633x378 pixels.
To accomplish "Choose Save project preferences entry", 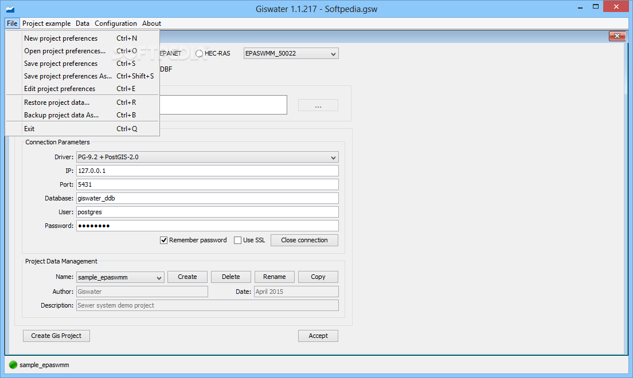I will tap(83, 64).
